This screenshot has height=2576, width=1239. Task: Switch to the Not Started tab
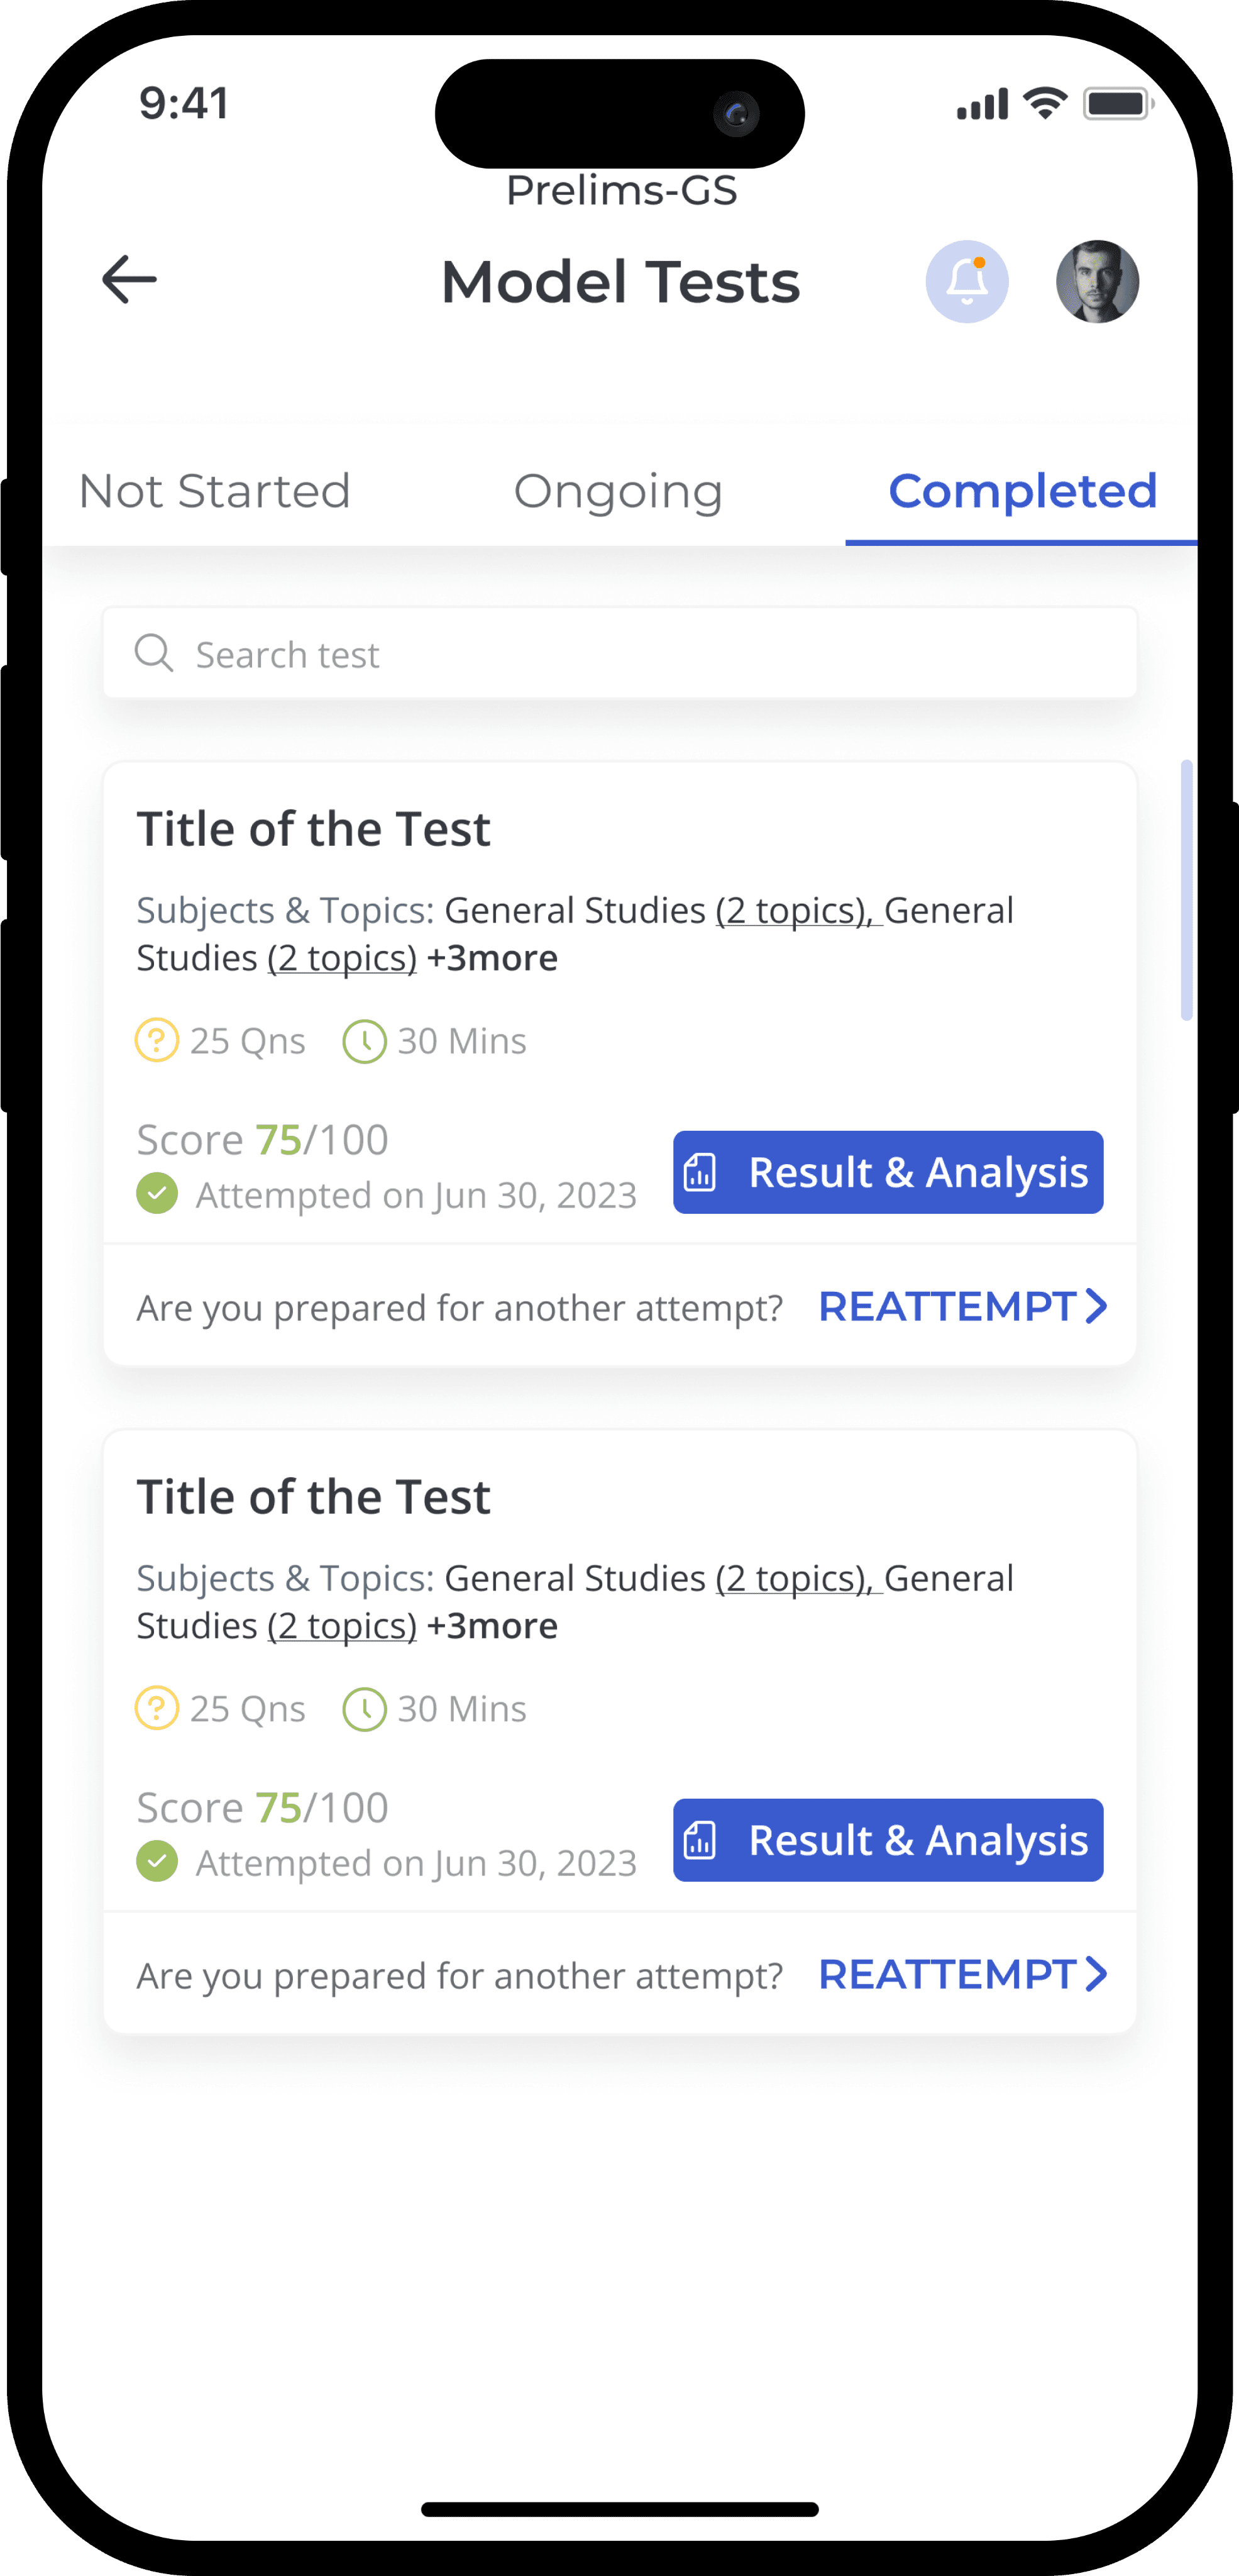pyautogui.click(x=215, y=491)
